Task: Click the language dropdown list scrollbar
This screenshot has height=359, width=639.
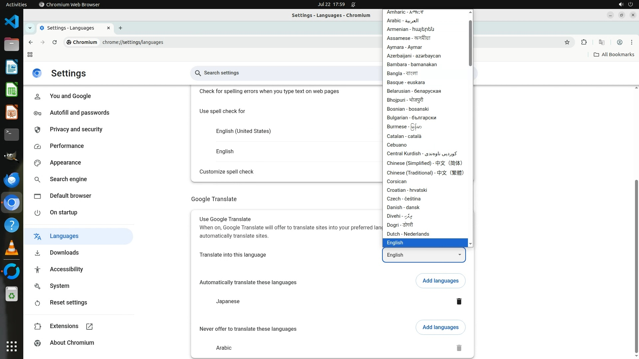Action: [x=470, y=43]
